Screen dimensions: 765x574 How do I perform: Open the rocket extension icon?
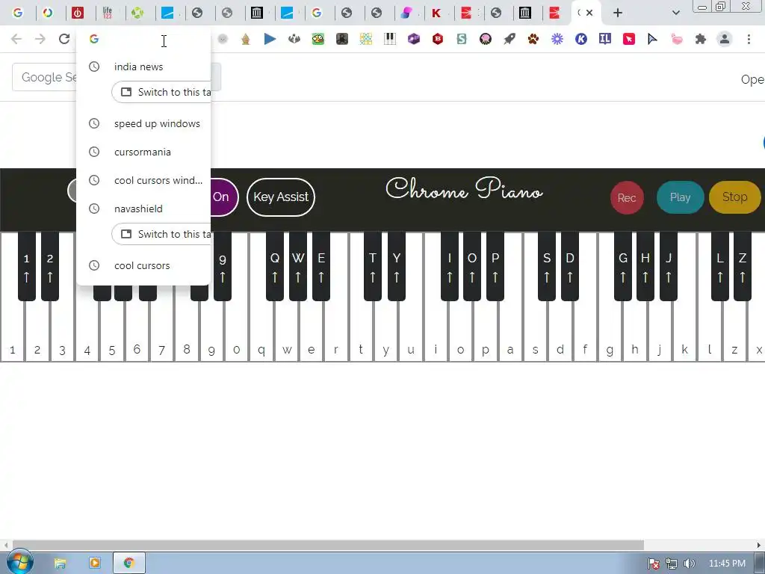[510, 39]
